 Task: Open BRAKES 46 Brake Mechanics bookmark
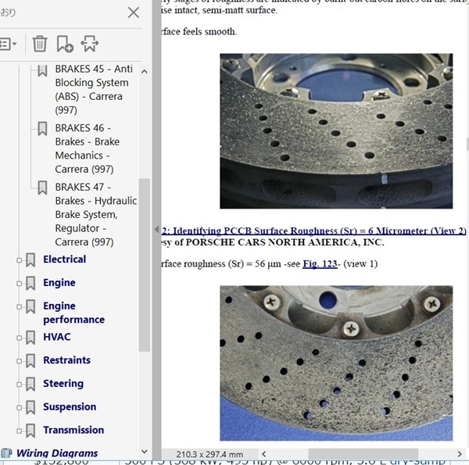87,148
